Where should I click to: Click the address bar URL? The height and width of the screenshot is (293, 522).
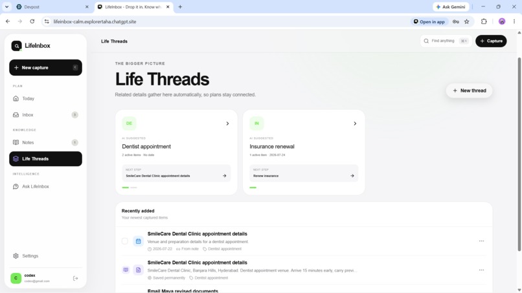(x=95, y=21)
